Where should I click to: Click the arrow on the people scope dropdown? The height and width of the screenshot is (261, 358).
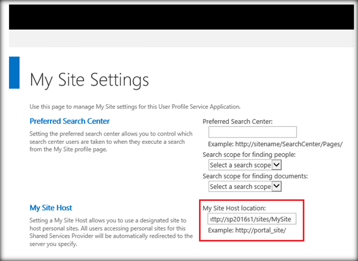tap(276, 165)
